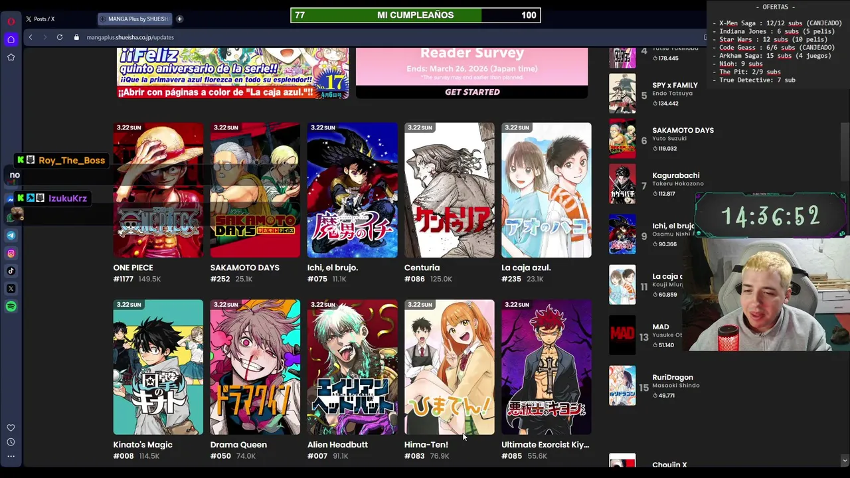Click the MI CUMPLEAÑOS progress bar
The width and height of the screenshot is (850, 478).
[416, 15]
